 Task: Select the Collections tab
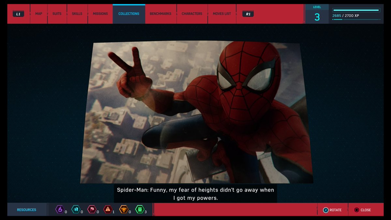pos(129,14)
